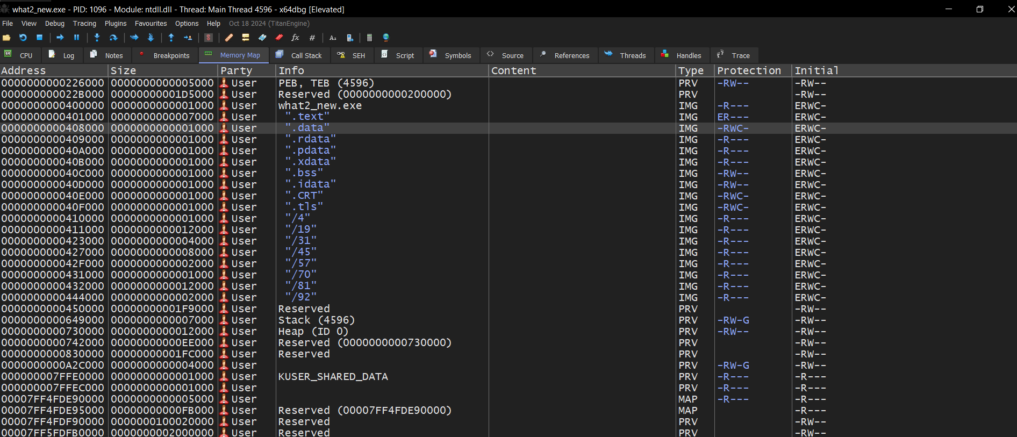
Task: Click the Restart debuggee toolbar icon
Action: pyautogui.click(x=23, y=38)
